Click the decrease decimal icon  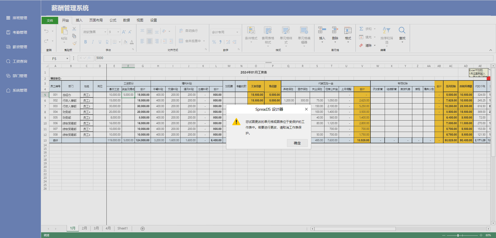[x=234, y=42]
